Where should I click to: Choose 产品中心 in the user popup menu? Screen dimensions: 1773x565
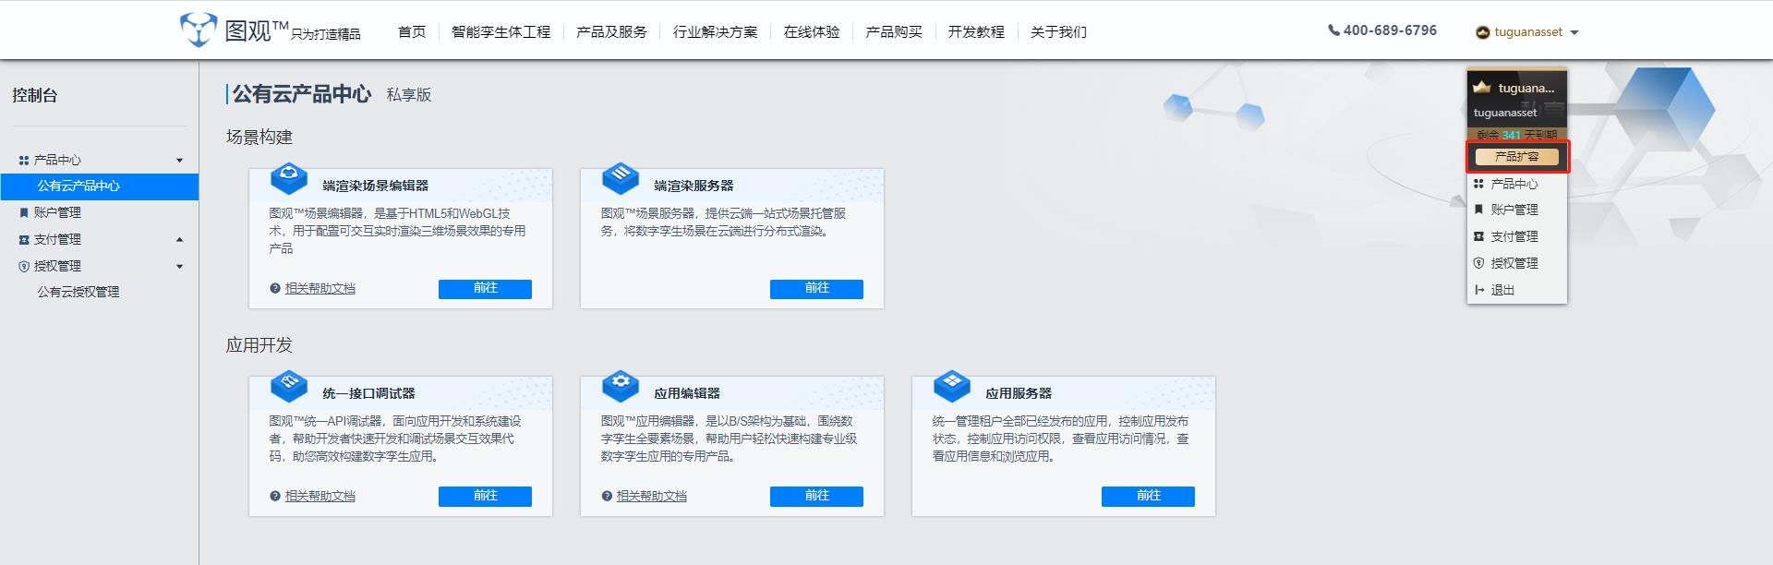(1514, 184)
